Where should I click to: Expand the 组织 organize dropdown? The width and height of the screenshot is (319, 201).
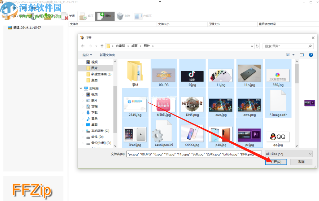click(87, 55)
